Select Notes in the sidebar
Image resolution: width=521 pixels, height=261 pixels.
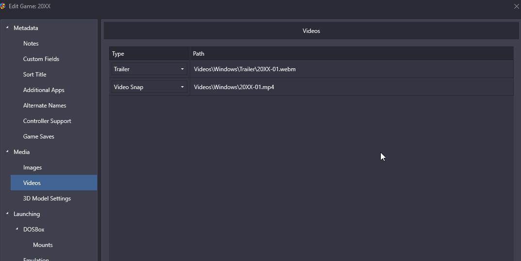31,44
